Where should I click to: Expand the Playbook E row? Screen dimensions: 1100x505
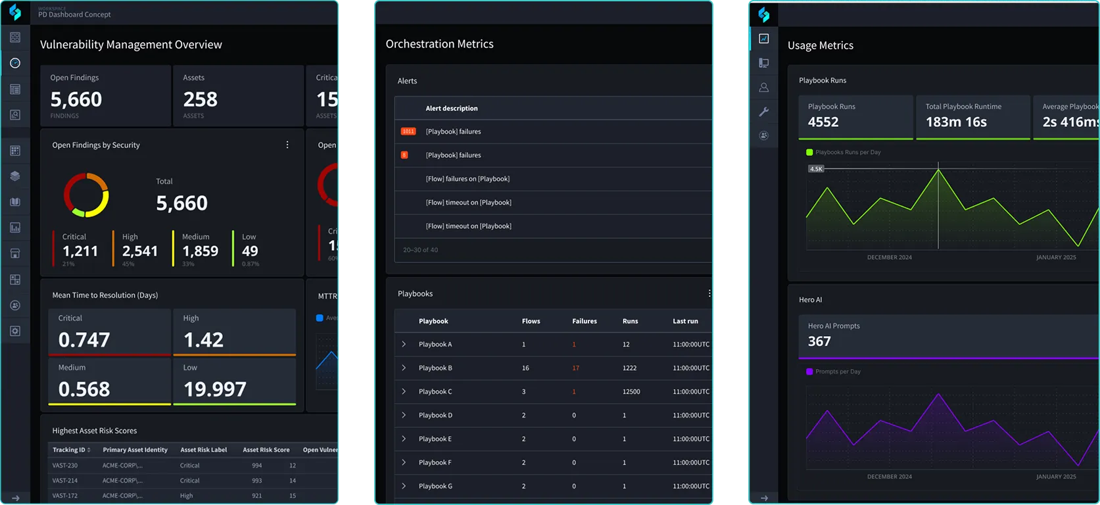pyautogui.click(x=404, y=439)
